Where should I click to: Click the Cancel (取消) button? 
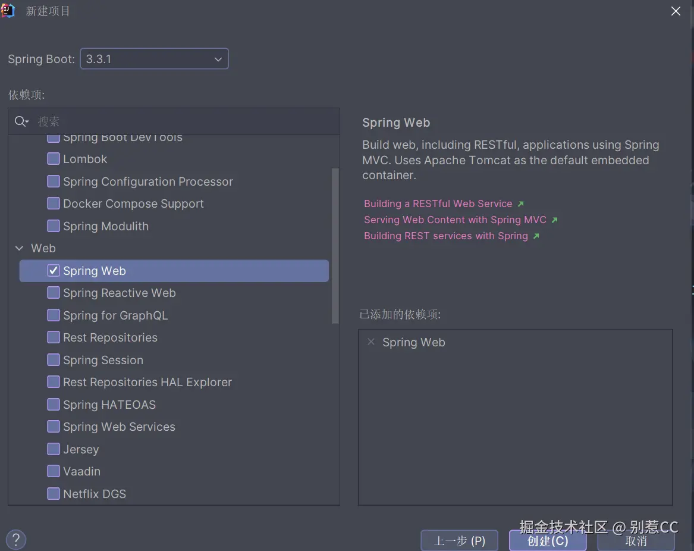click(636, 540)
